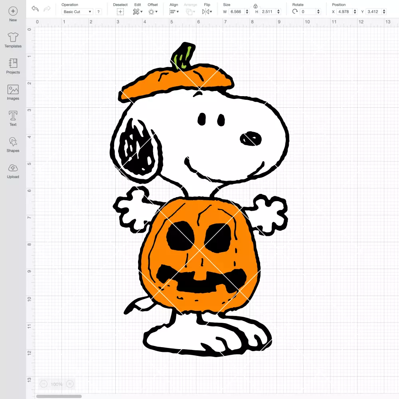The image size is (399, 399).
Task: Click the Operation help question mark
Action: [99, 12]
